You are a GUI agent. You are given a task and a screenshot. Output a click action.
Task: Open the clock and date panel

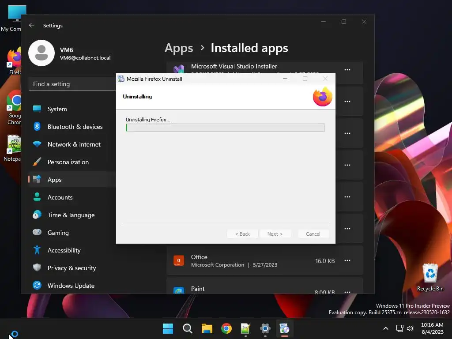pos(432,328)
